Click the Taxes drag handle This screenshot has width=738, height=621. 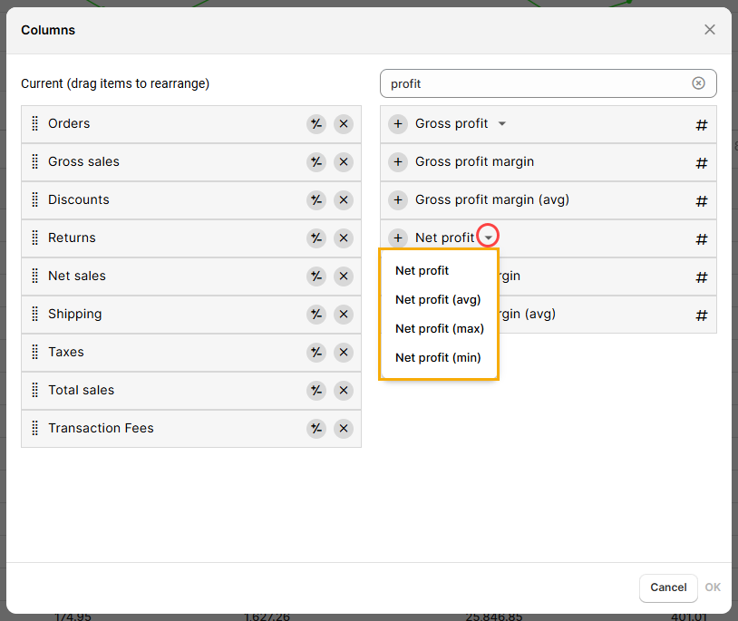coord(35,353)
